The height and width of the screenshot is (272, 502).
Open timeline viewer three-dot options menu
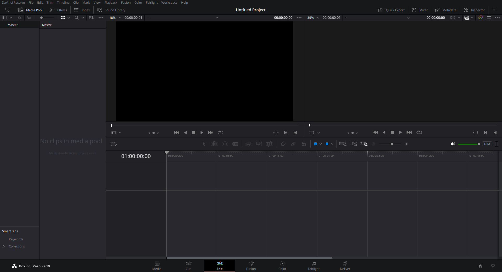497,18
